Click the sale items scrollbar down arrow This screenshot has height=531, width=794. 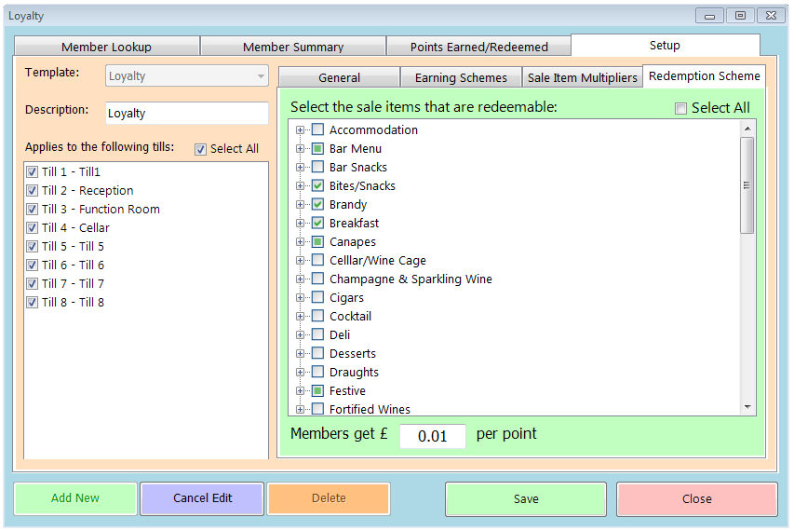coord(747,407)
